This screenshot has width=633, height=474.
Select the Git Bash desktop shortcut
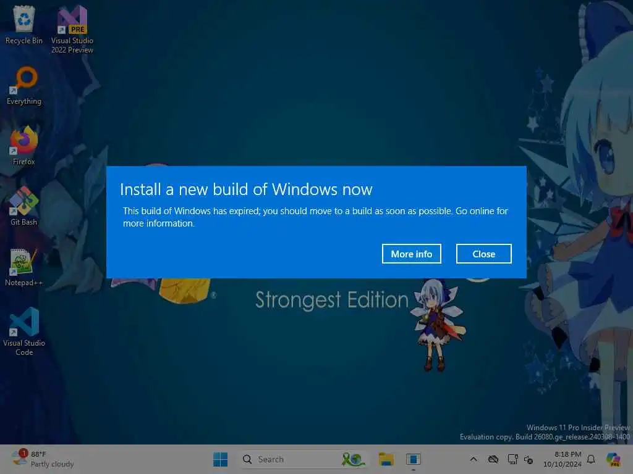point(24,206)
